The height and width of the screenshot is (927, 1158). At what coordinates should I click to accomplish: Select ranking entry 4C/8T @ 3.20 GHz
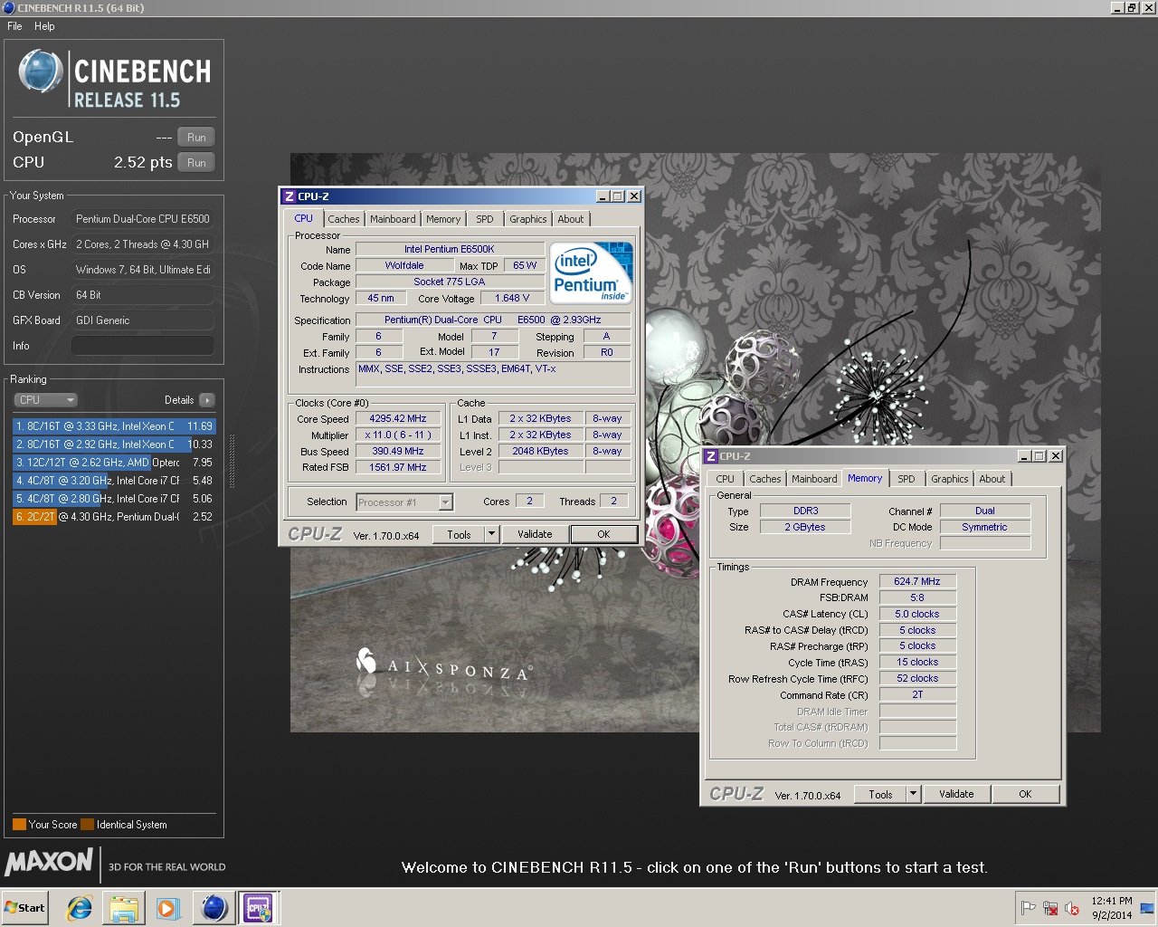114,481
